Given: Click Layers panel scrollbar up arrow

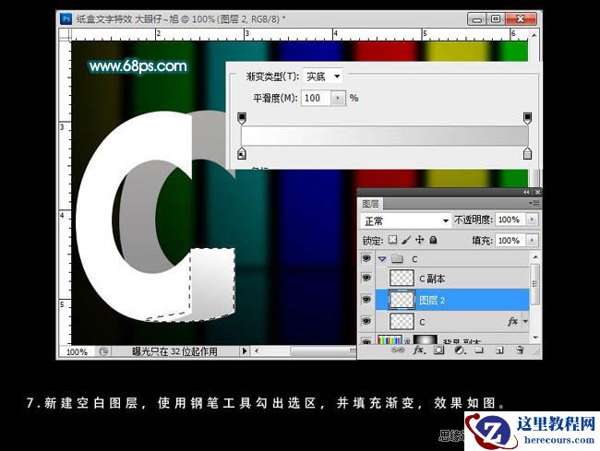Looking at the screenshot, I should pos(535,256).
